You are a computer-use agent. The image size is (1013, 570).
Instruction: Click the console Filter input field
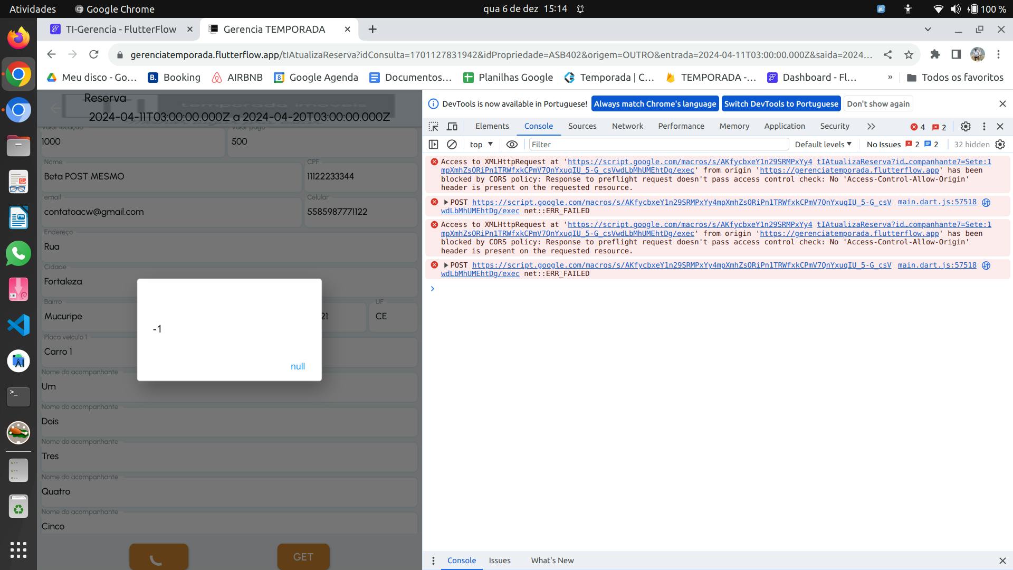pyautogui.click(x=658, y=145)
